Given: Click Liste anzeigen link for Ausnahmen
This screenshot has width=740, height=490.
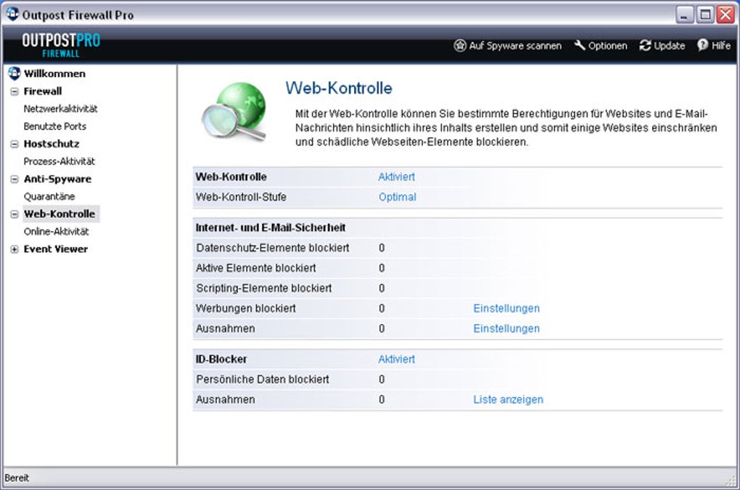Looking at the screenshot, I should point(508,400).
